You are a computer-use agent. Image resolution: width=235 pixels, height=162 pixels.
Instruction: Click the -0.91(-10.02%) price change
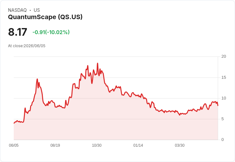point(51,32)
